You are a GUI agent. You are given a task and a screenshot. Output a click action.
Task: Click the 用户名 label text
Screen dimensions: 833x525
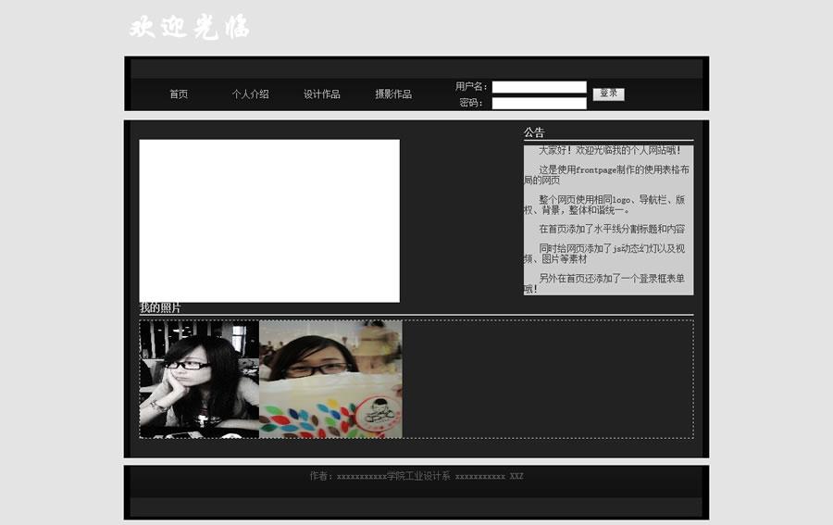tap(471, 87)
